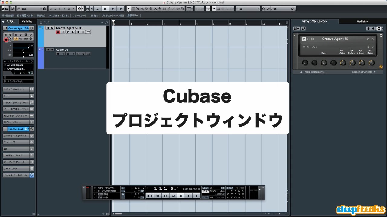Click Fast Forward in transport panel
This screenshot has height=217, width=387.
(x=165, y=196)
